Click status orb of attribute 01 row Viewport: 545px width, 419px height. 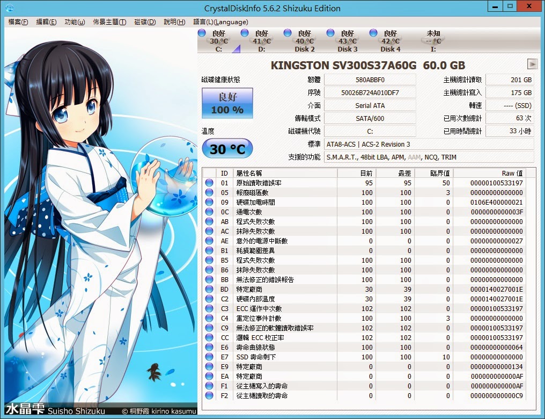point(209,183)
